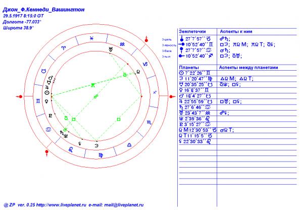Click the Широта 38.9° text
Viewport: 300px width, 210px height.
(x=18, y=28)
